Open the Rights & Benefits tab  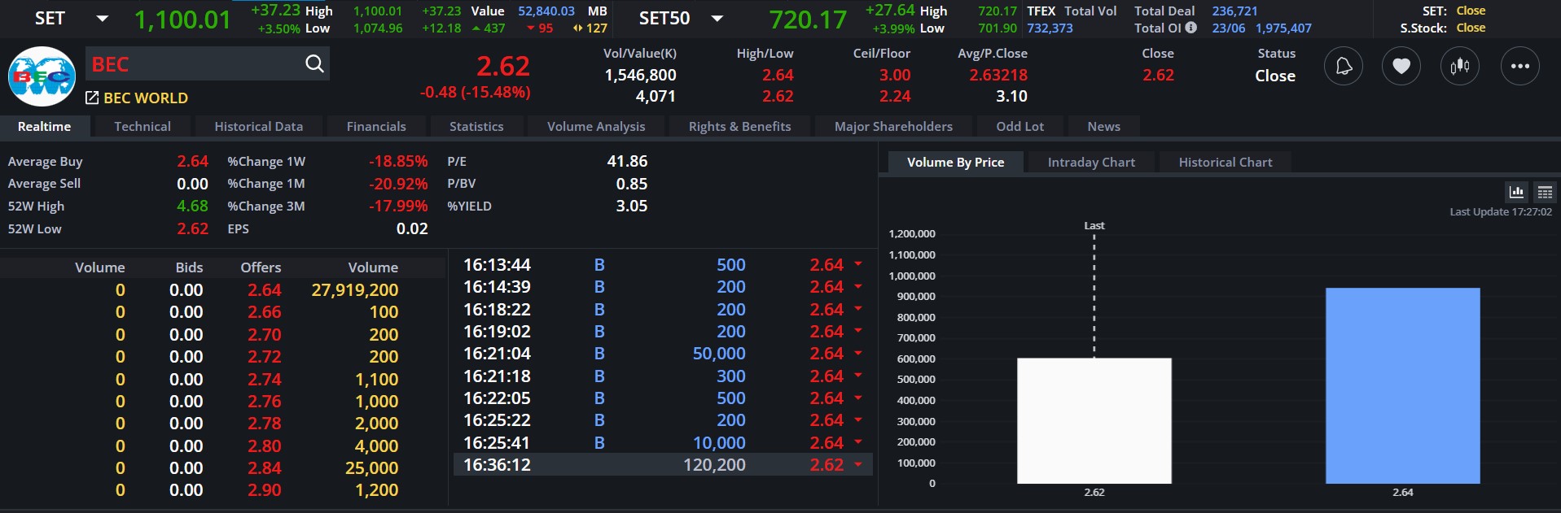click(740, 126)
